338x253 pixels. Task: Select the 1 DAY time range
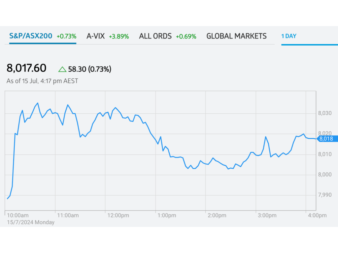pyautogui.click(x=289, y=36)
